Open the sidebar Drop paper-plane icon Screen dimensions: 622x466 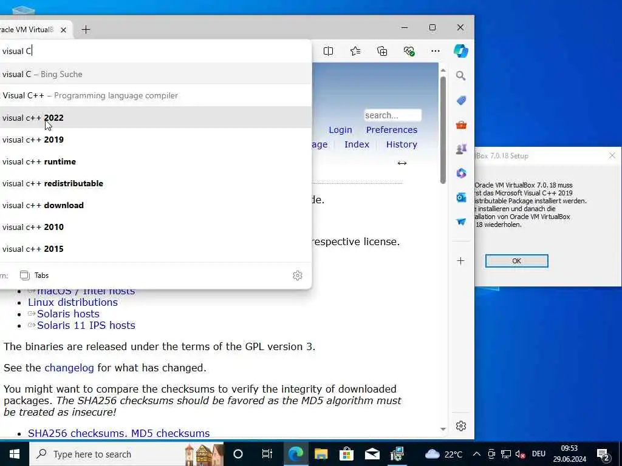point(461,221)
